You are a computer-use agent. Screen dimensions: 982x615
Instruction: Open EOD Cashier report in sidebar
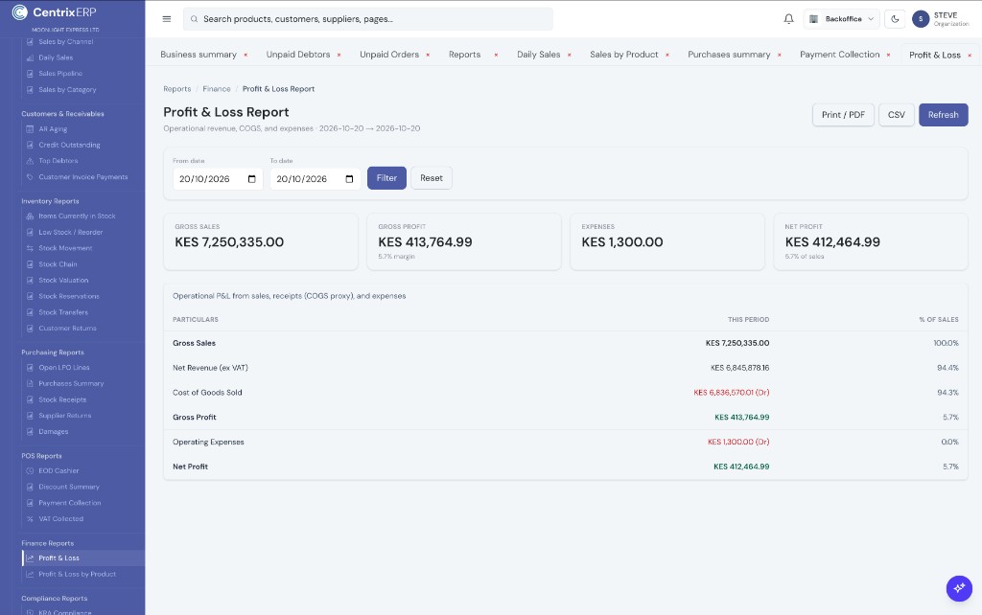[x=58, y=470]
